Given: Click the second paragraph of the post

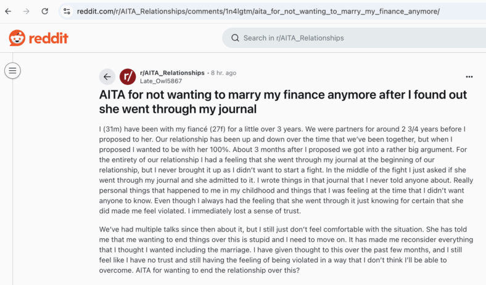Looking at the screenshot, I should pos(286,250).
